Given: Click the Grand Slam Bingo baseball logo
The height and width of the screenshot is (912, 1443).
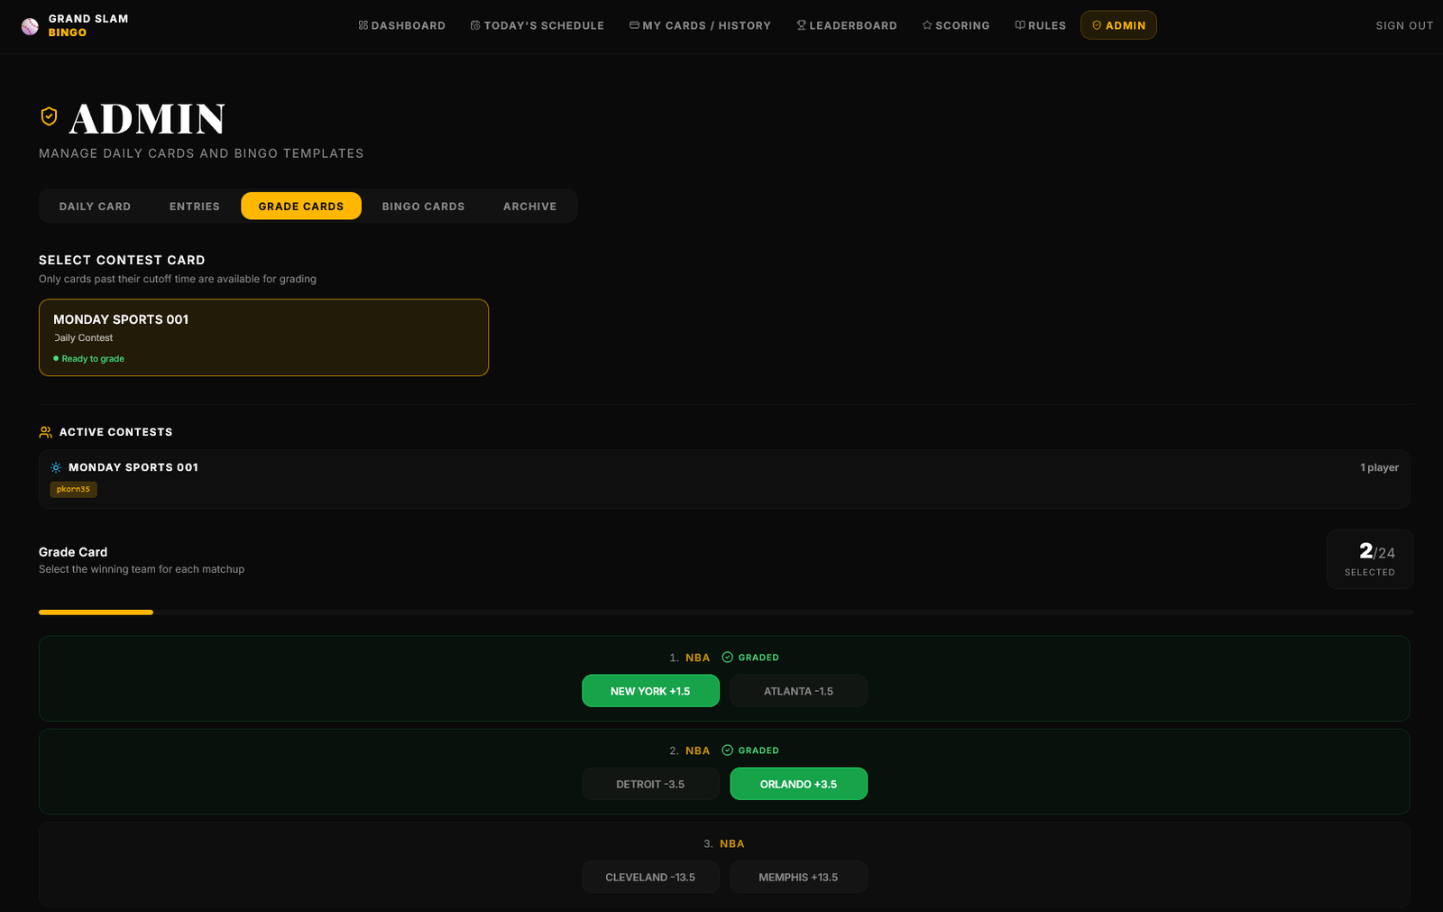Looking at the screenshot, I should (30, 26).
